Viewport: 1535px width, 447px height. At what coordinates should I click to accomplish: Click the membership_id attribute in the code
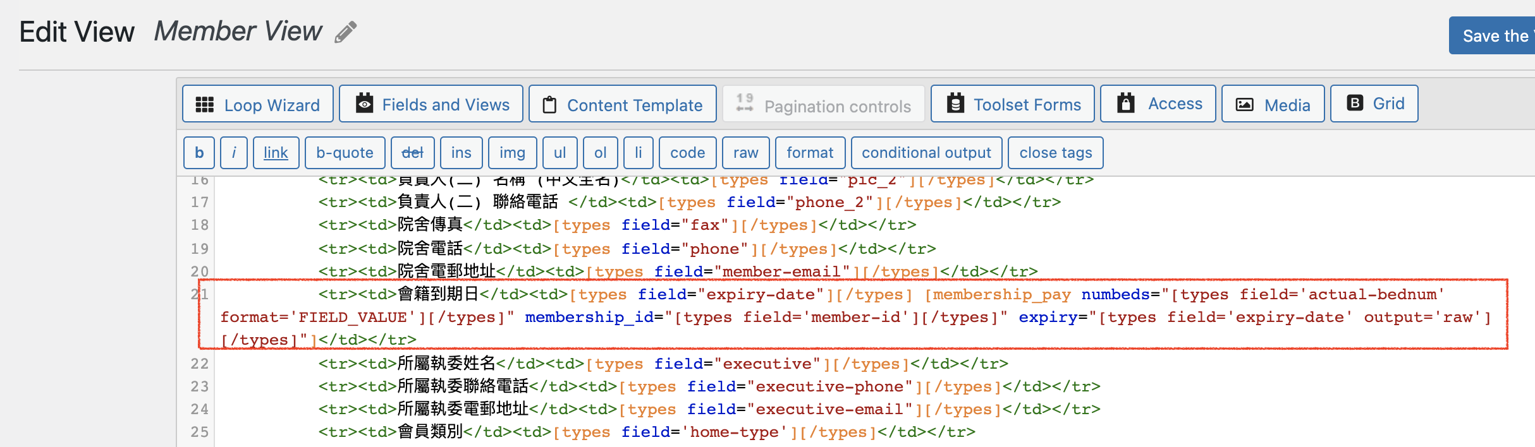(589, 317)
